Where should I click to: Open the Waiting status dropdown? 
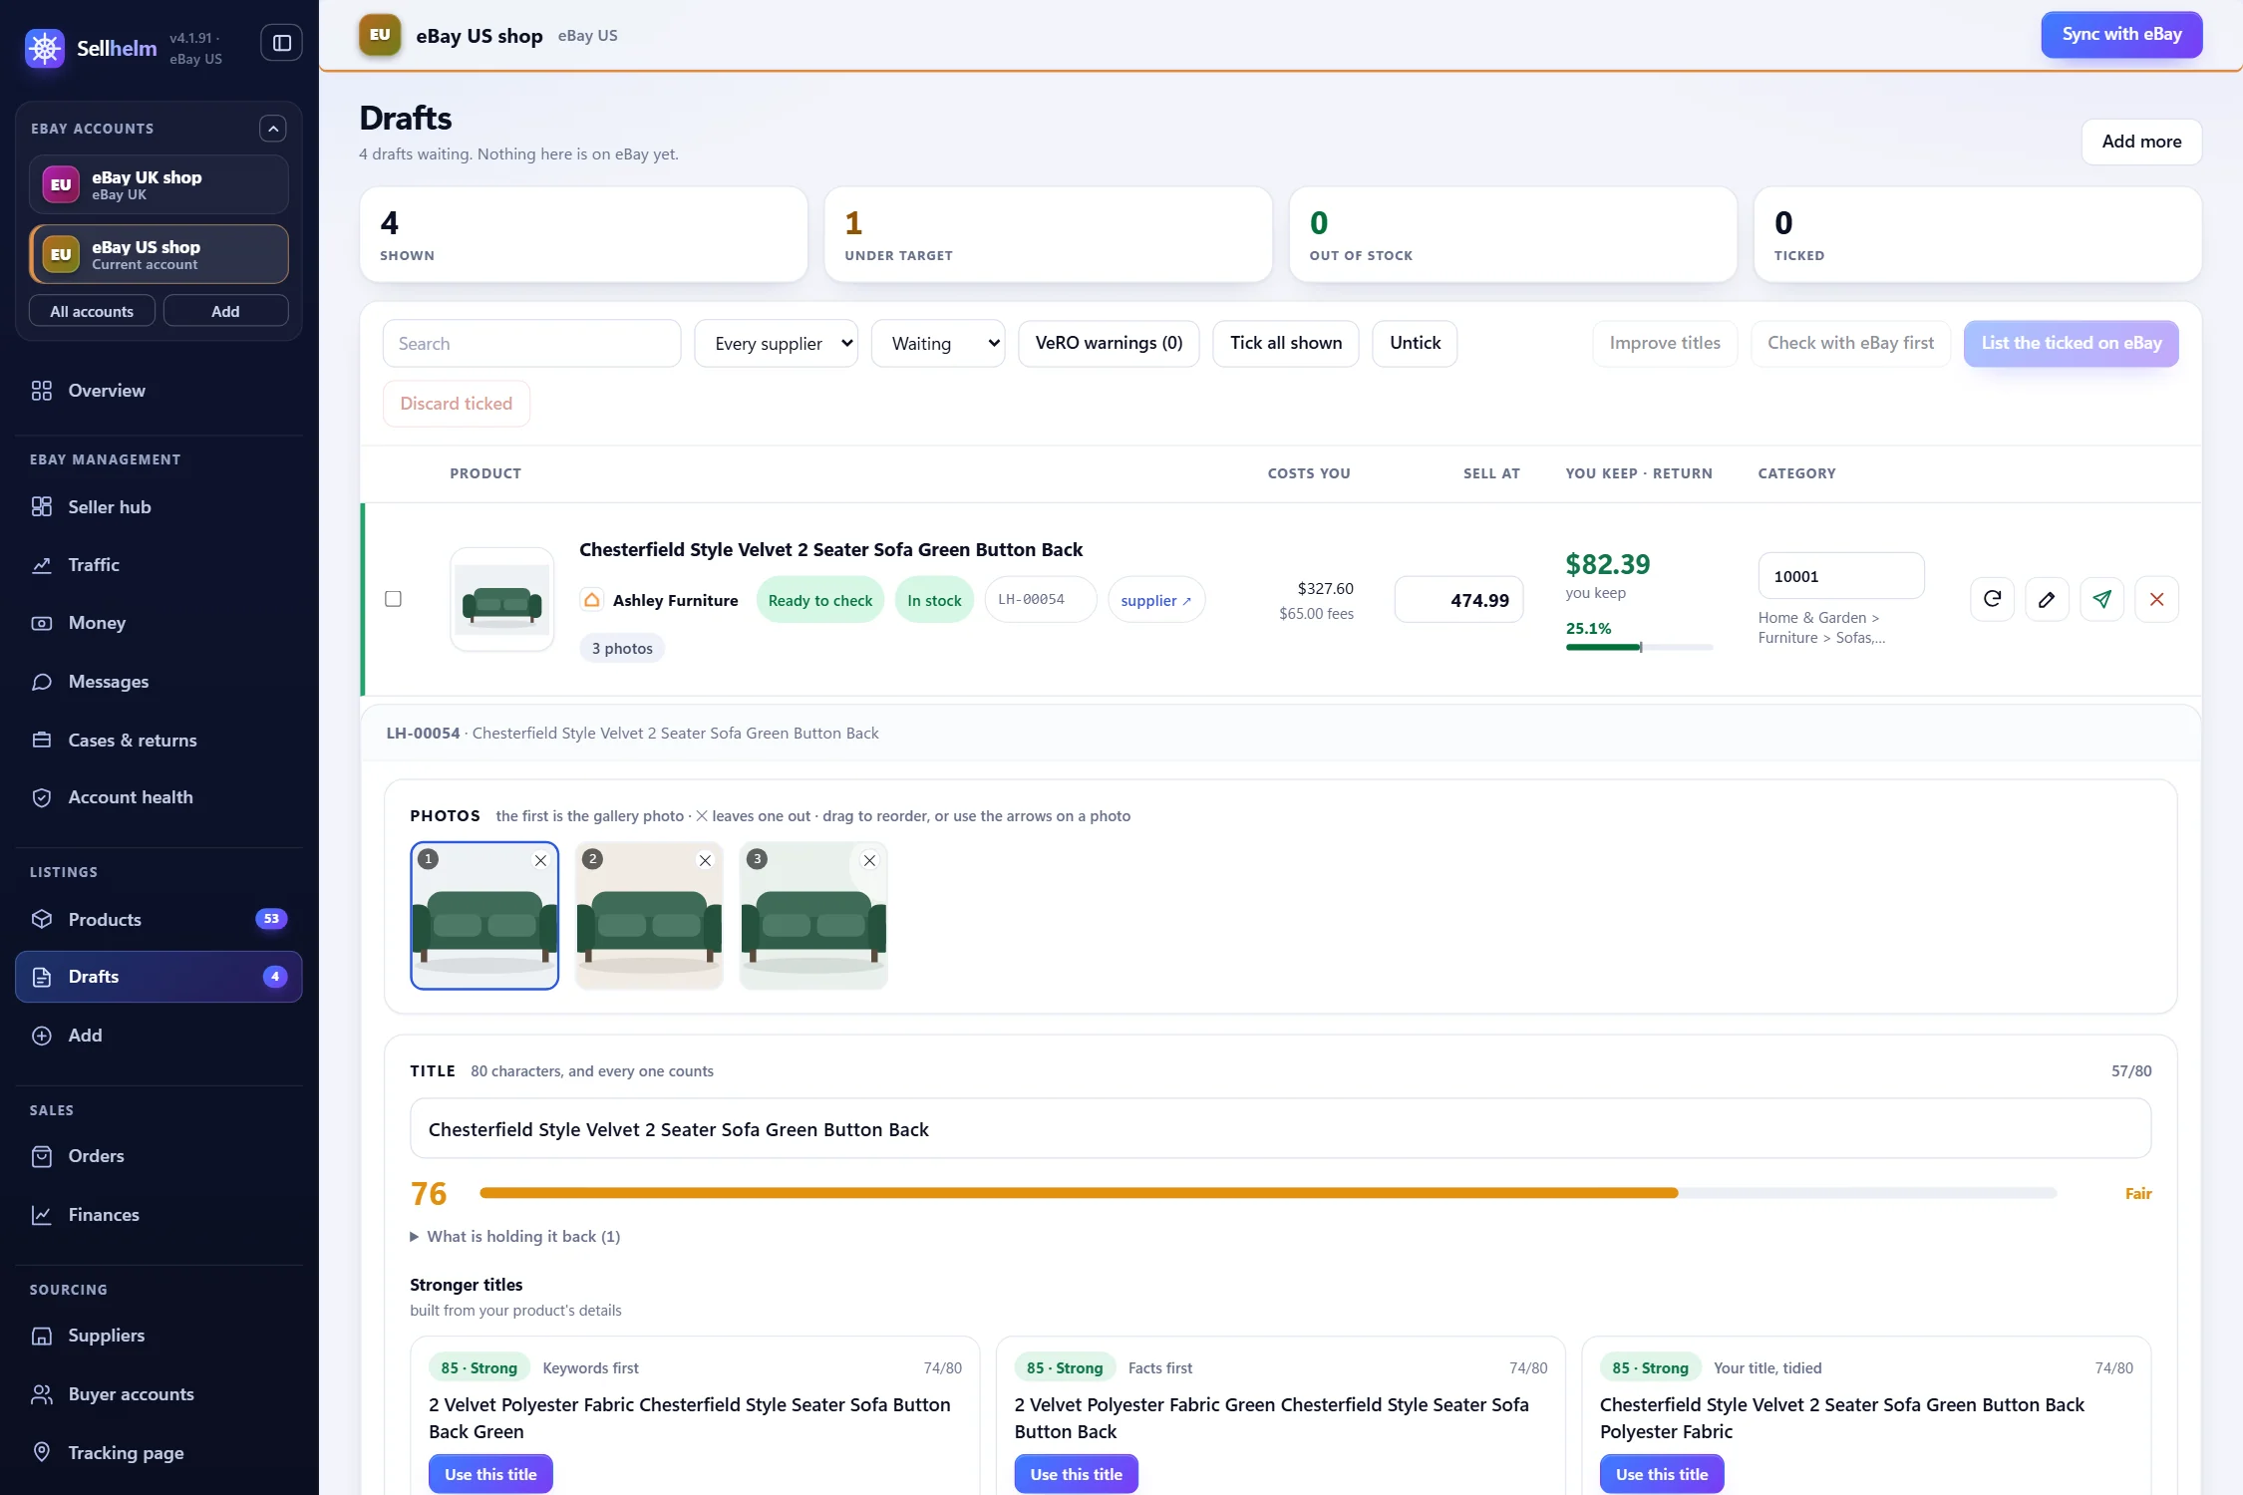click(937, 343)
